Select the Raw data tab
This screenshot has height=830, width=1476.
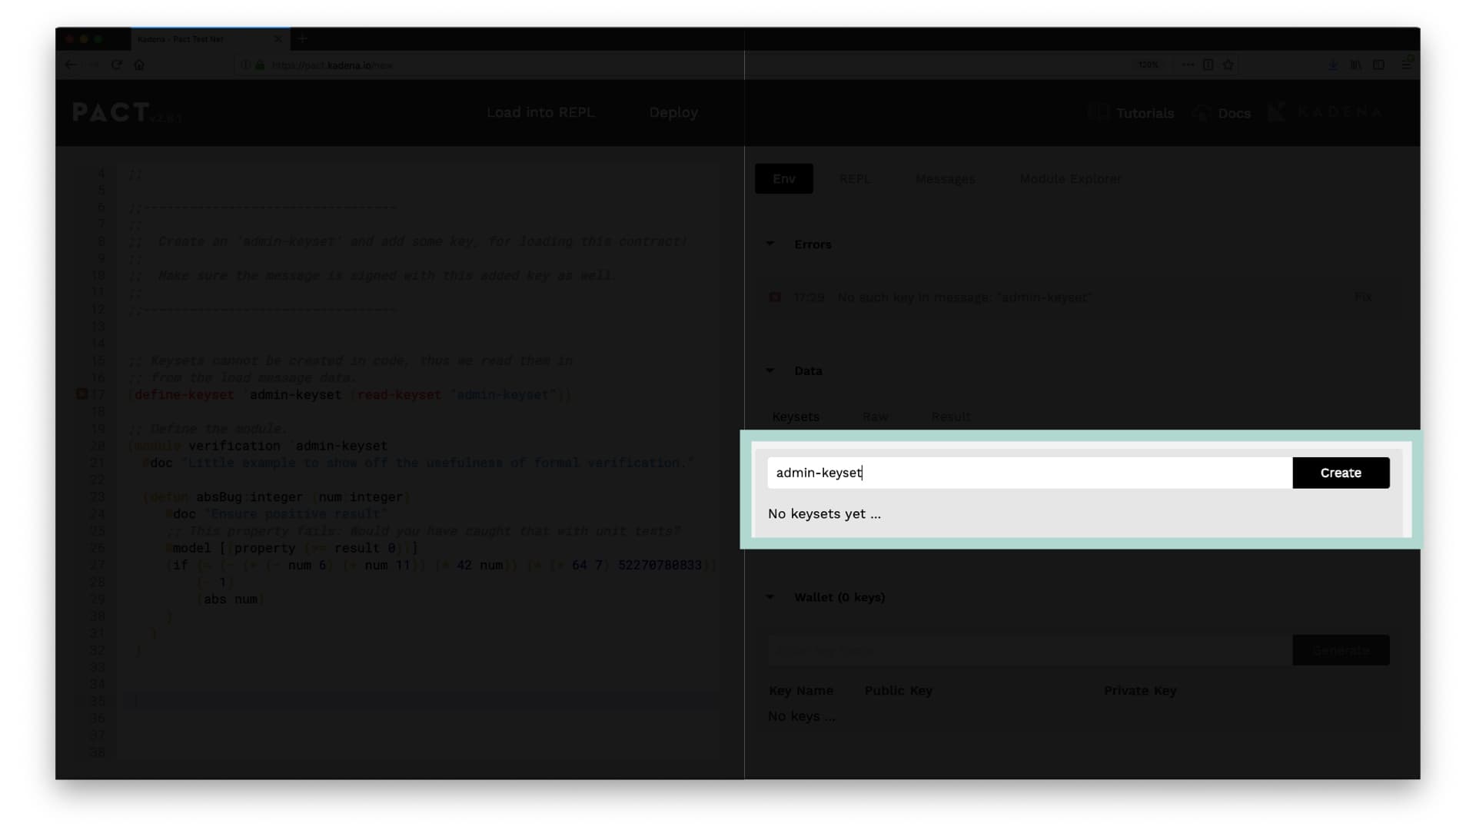pos(875,417)
